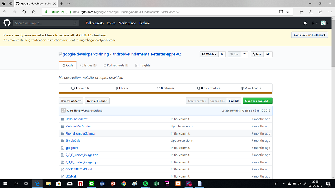Screen dimensions: 335x188
Task: Expand the Watch options dropdown
Action: pos(209,54)
